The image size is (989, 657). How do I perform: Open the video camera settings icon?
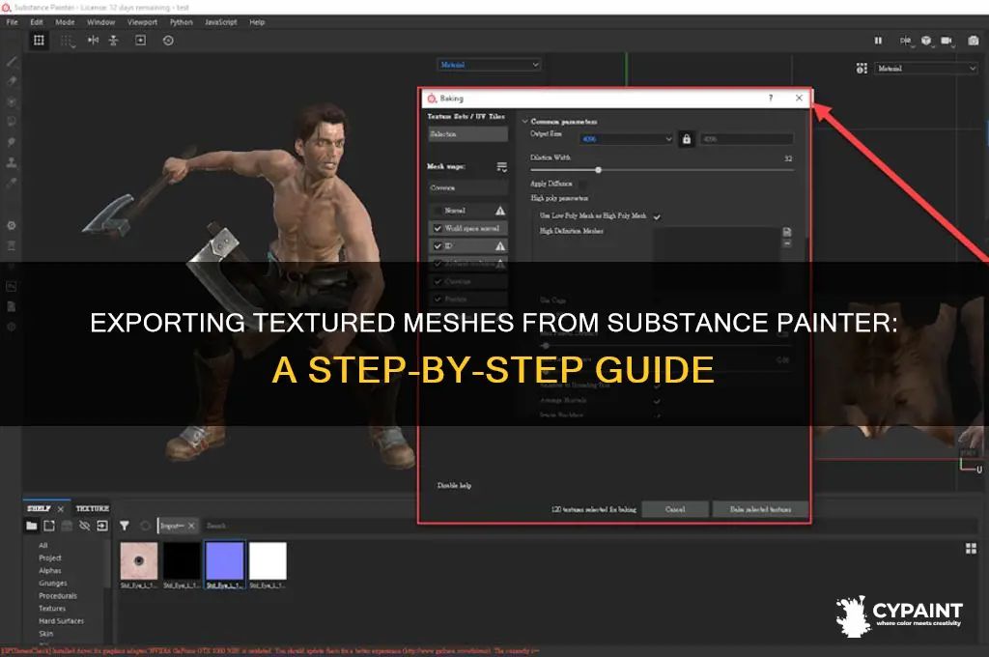947,41
